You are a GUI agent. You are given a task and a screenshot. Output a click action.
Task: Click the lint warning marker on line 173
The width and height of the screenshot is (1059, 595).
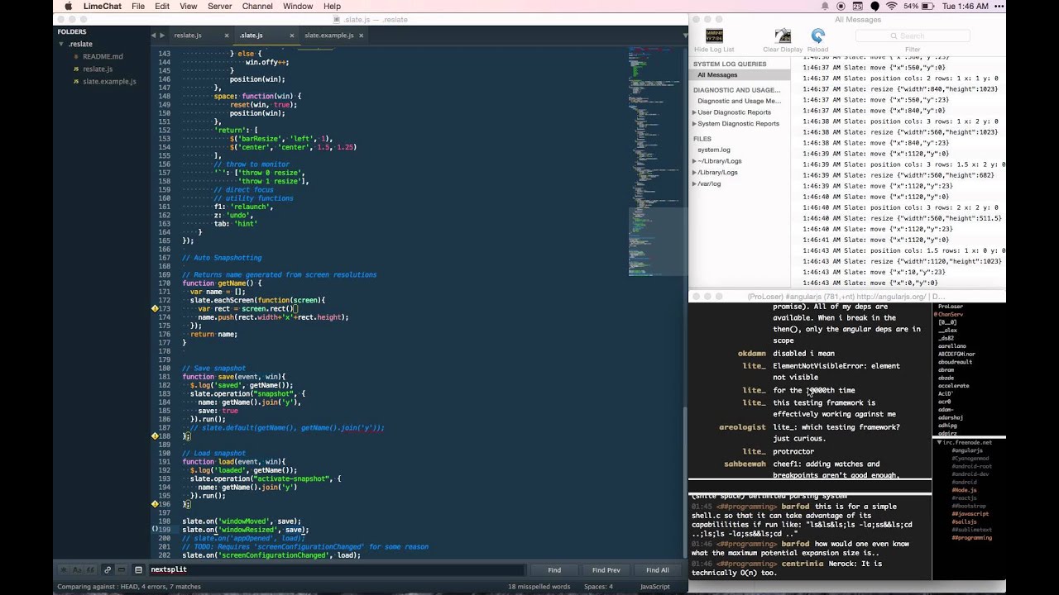point(155,308)
